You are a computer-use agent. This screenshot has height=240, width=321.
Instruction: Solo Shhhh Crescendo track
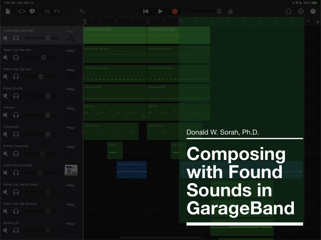tap(16, 154)
